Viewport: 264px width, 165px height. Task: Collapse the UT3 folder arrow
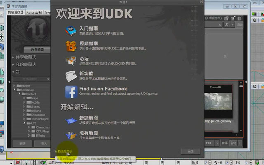tap(24, 123)
